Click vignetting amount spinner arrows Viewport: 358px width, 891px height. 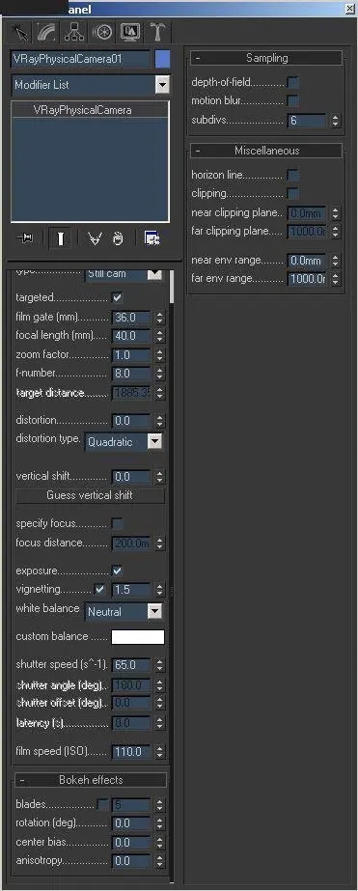159,589
